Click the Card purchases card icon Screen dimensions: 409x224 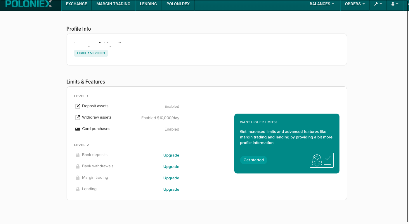point(78,129)
